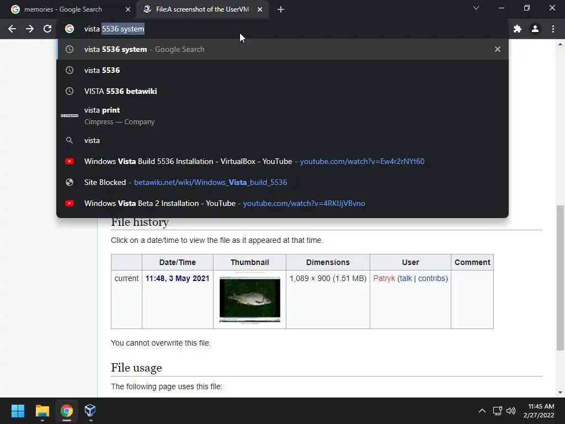Click the clock icon beside 'vista 5536'
Image resolution: width=565 pixels, height=424 pixels.
[x=70, y=70]
